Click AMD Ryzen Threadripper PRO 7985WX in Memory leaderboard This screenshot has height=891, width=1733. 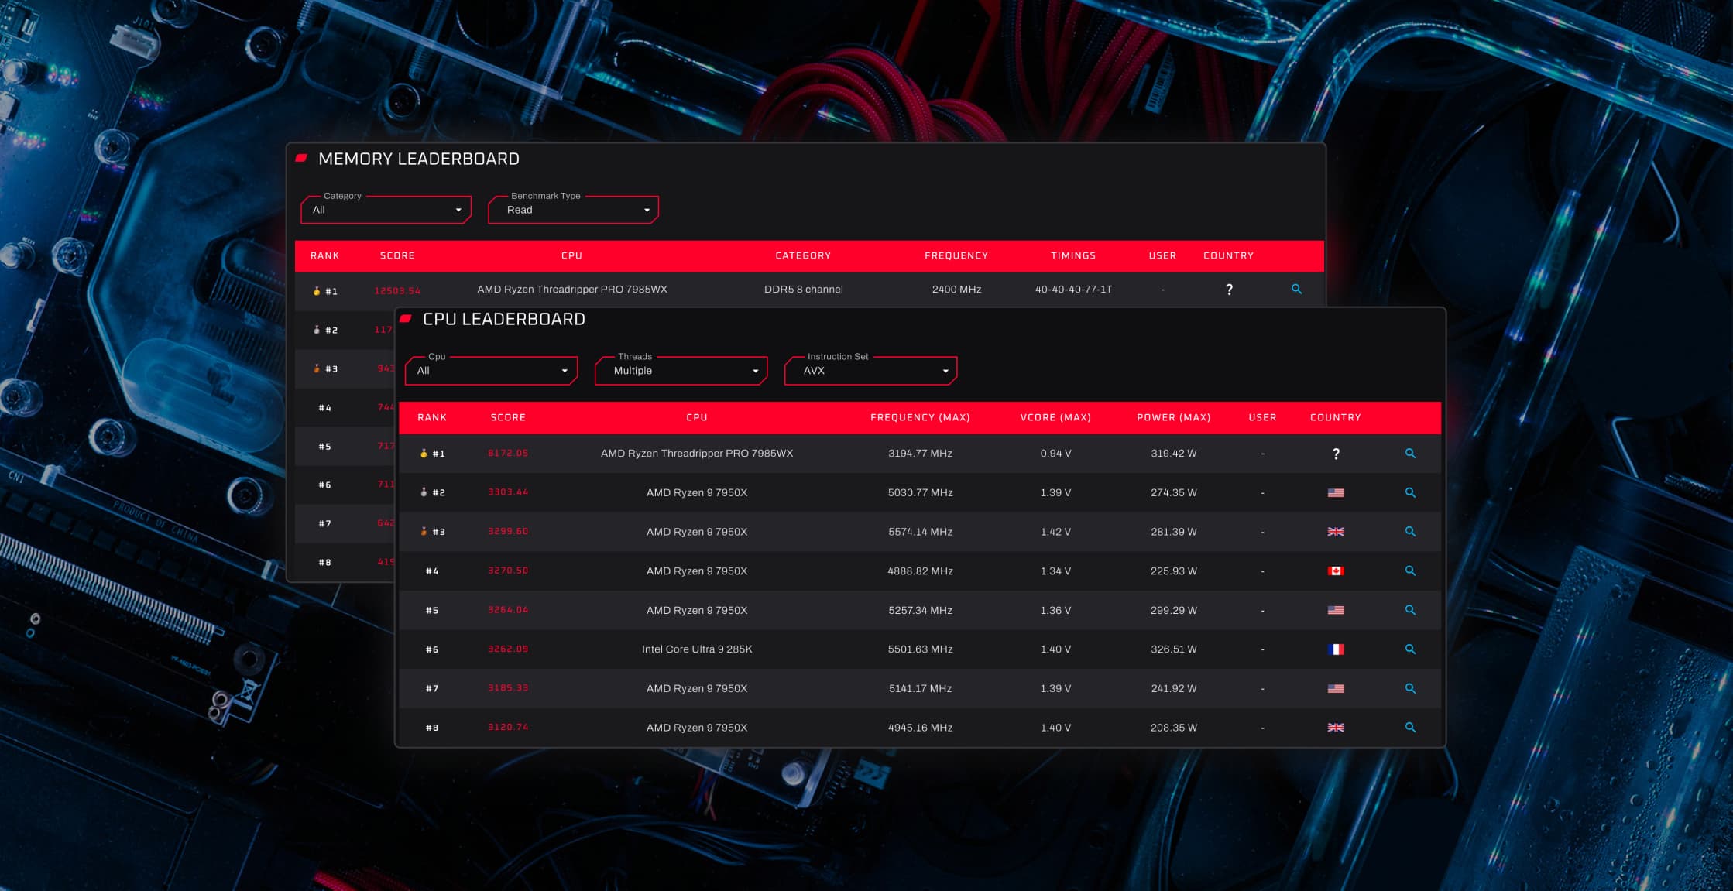click(572, 290)
